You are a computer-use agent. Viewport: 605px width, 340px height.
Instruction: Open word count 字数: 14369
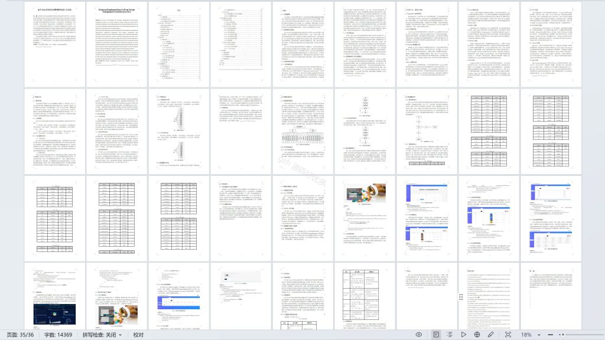pyautogui.click(x=58, y=335)
